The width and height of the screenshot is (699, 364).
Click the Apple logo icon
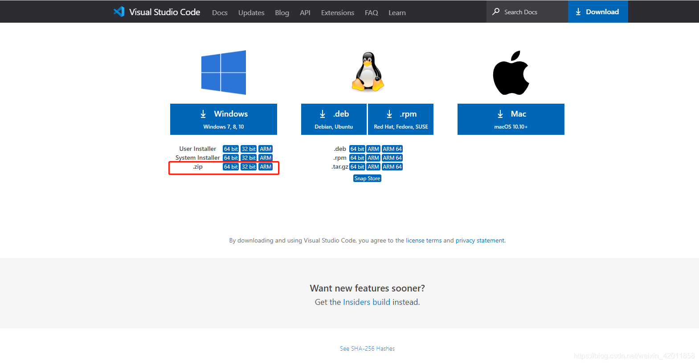point(511,73)
